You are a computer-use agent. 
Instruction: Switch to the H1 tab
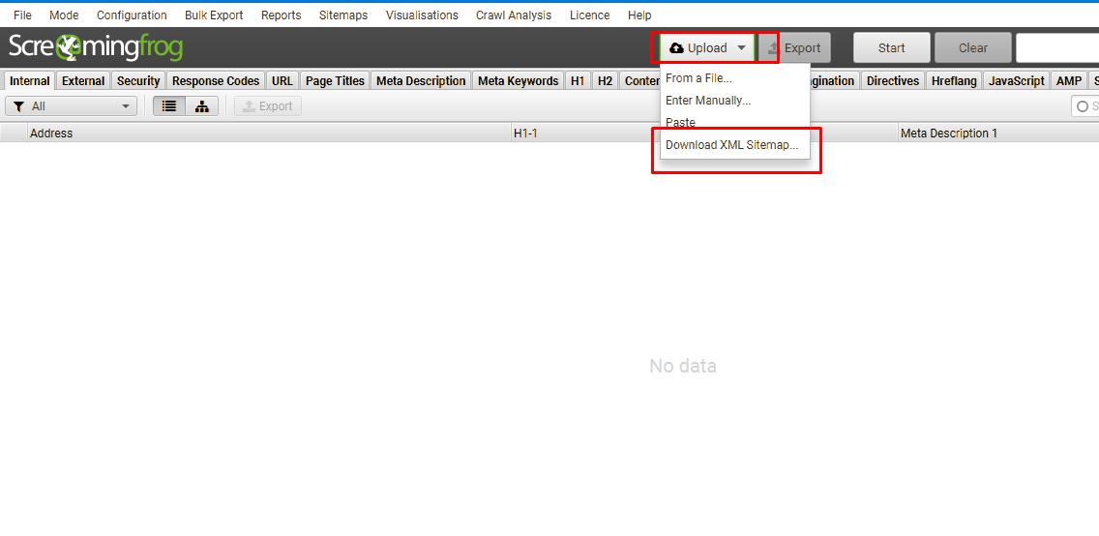578,81
